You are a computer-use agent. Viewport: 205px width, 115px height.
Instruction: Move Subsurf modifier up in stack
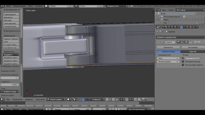click(195, 42)
